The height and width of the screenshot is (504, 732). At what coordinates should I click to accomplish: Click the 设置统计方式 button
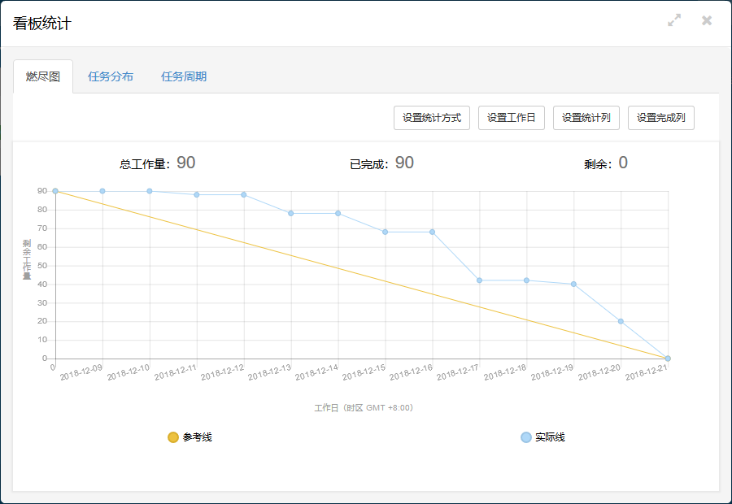pyautogui.click(x=432, y=118)
